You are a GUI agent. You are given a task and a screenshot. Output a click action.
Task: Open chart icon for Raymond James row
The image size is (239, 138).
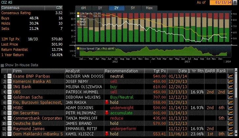[230, 128]
